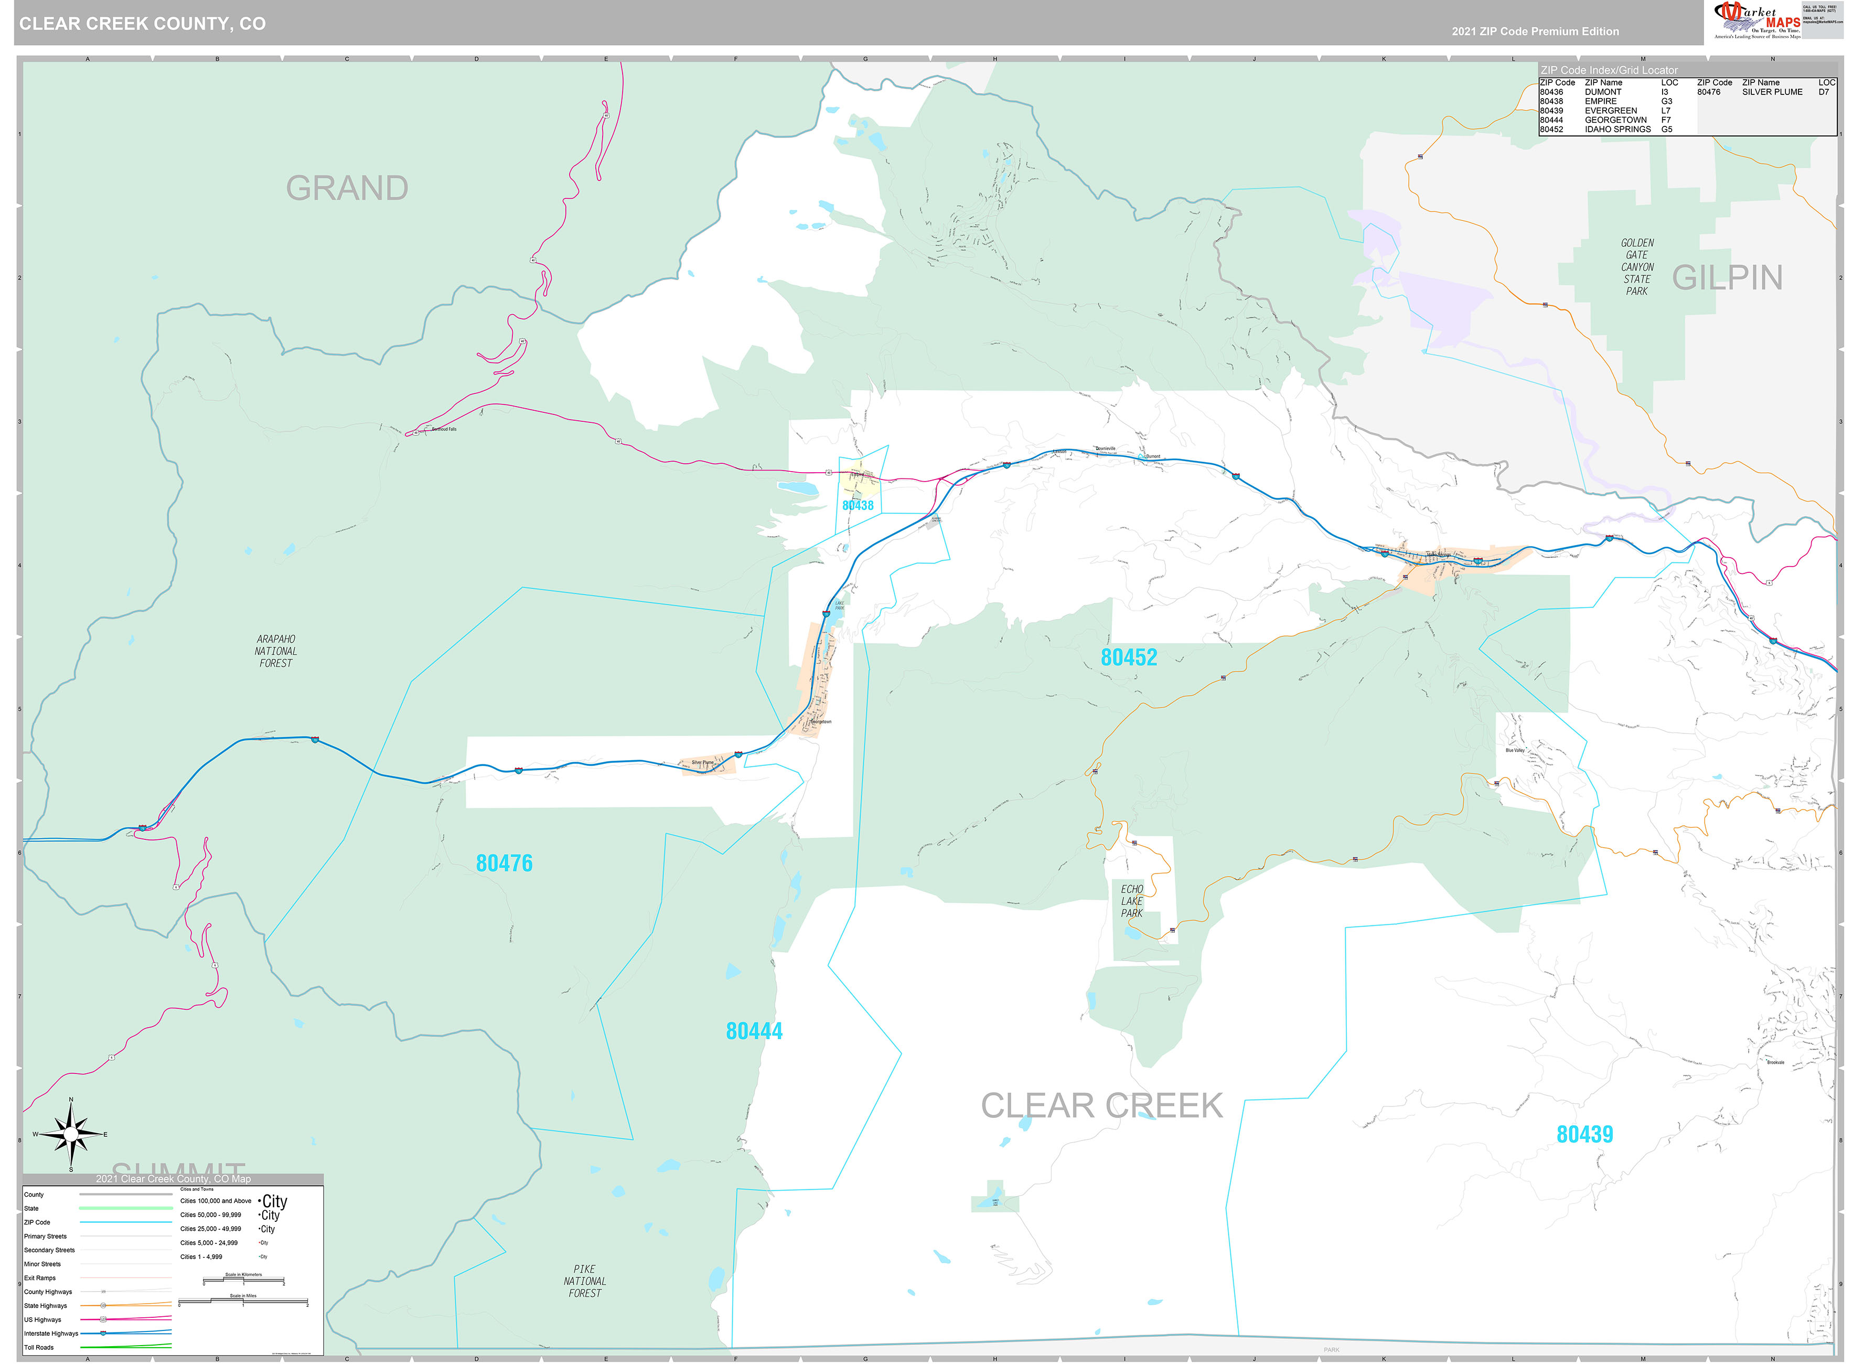
Task: Click the 'Exit Ramps' legend entry
Action: pos(40,1278)
